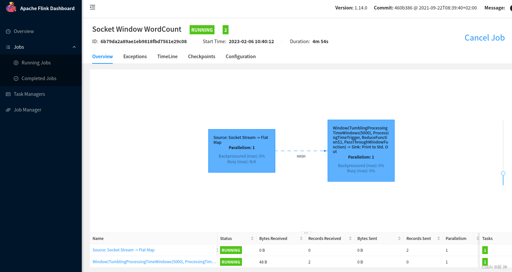This screenshot has width=512, height=272.
Task: Click the Commit 460b386 text
Action: [425, 8]
